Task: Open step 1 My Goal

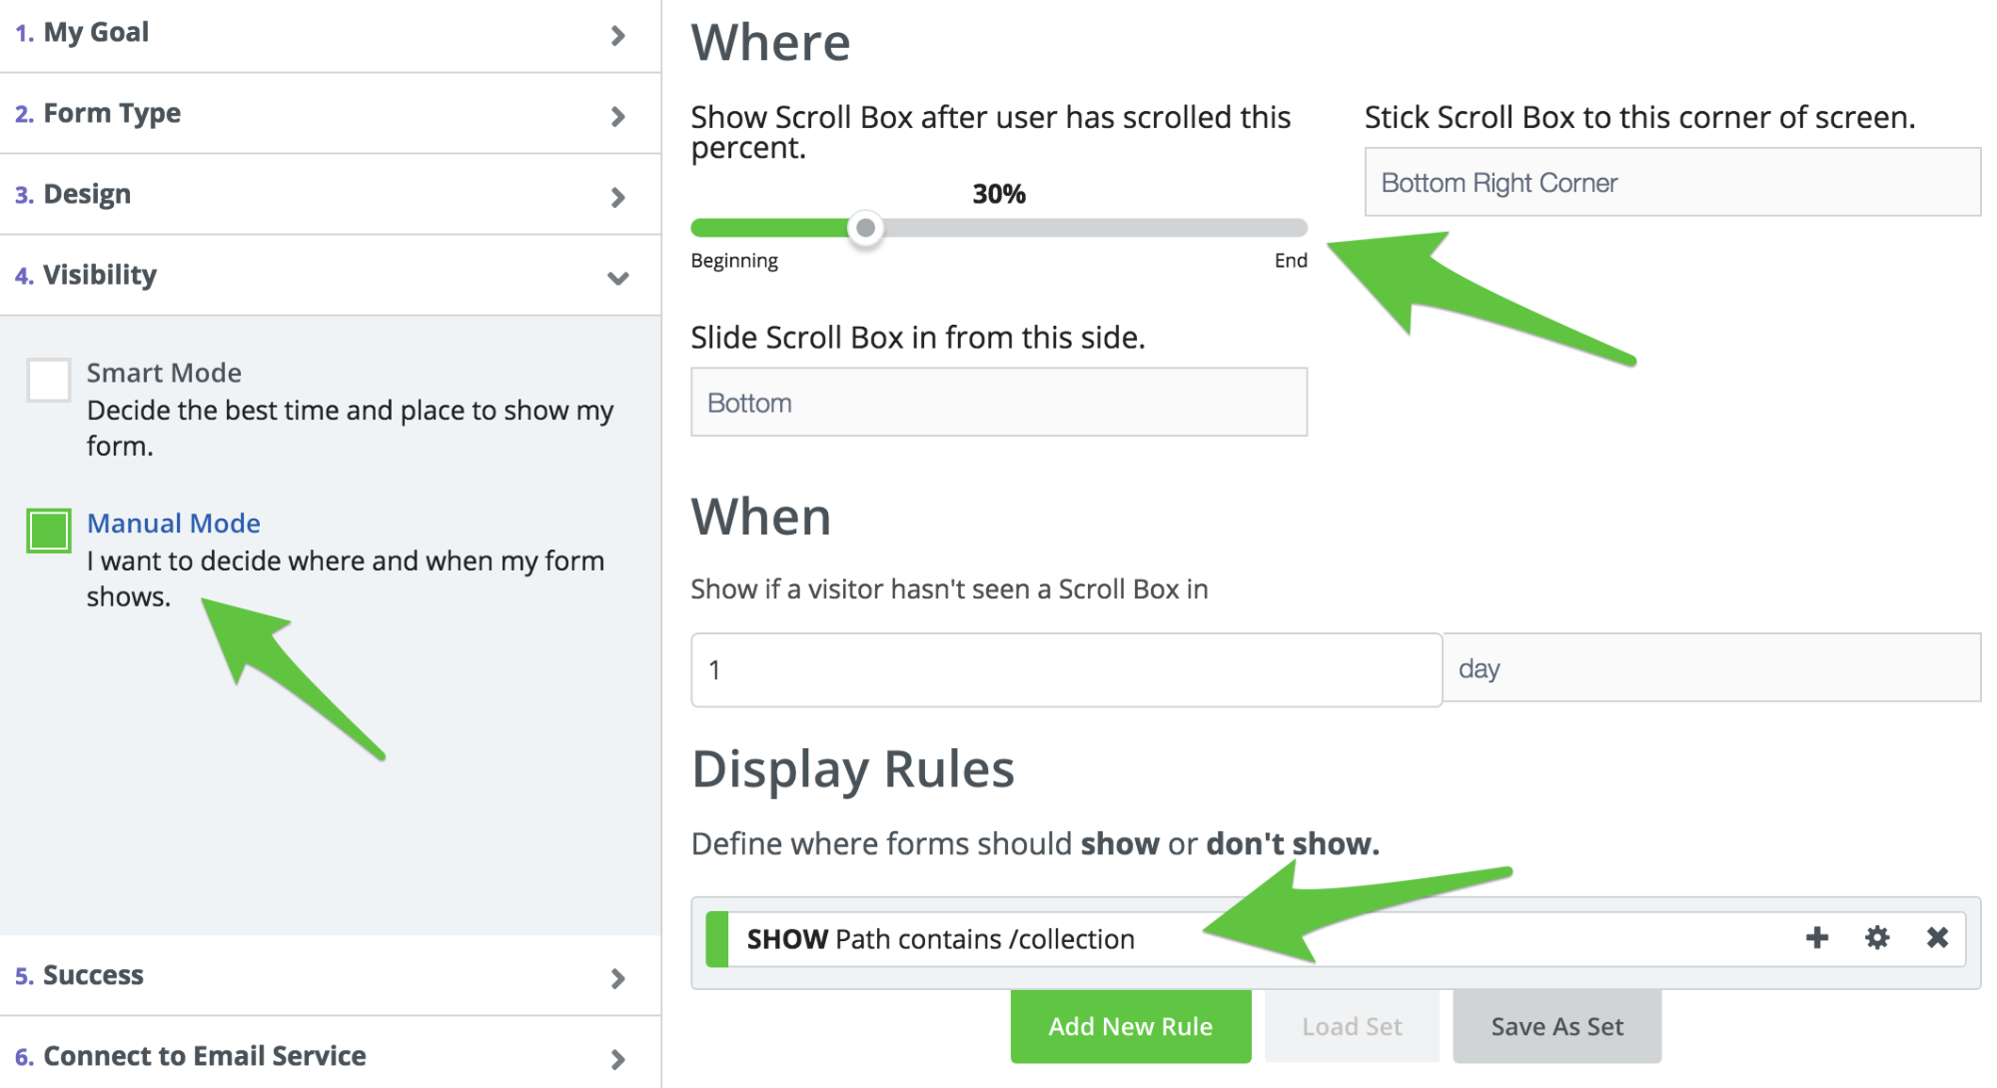Action: coord(330,35)
